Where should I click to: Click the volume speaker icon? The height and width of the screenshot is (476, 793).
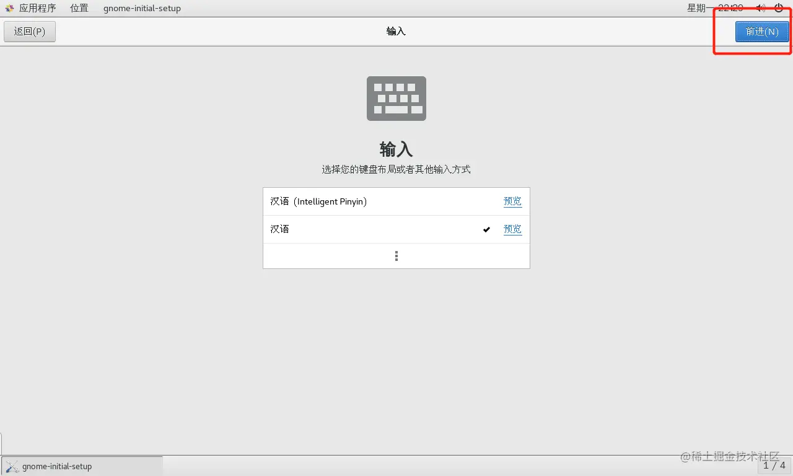point(761,8)
